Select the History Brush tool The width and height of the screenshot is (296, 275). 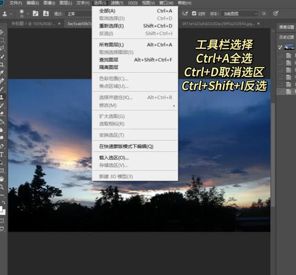tap(2, 105)
